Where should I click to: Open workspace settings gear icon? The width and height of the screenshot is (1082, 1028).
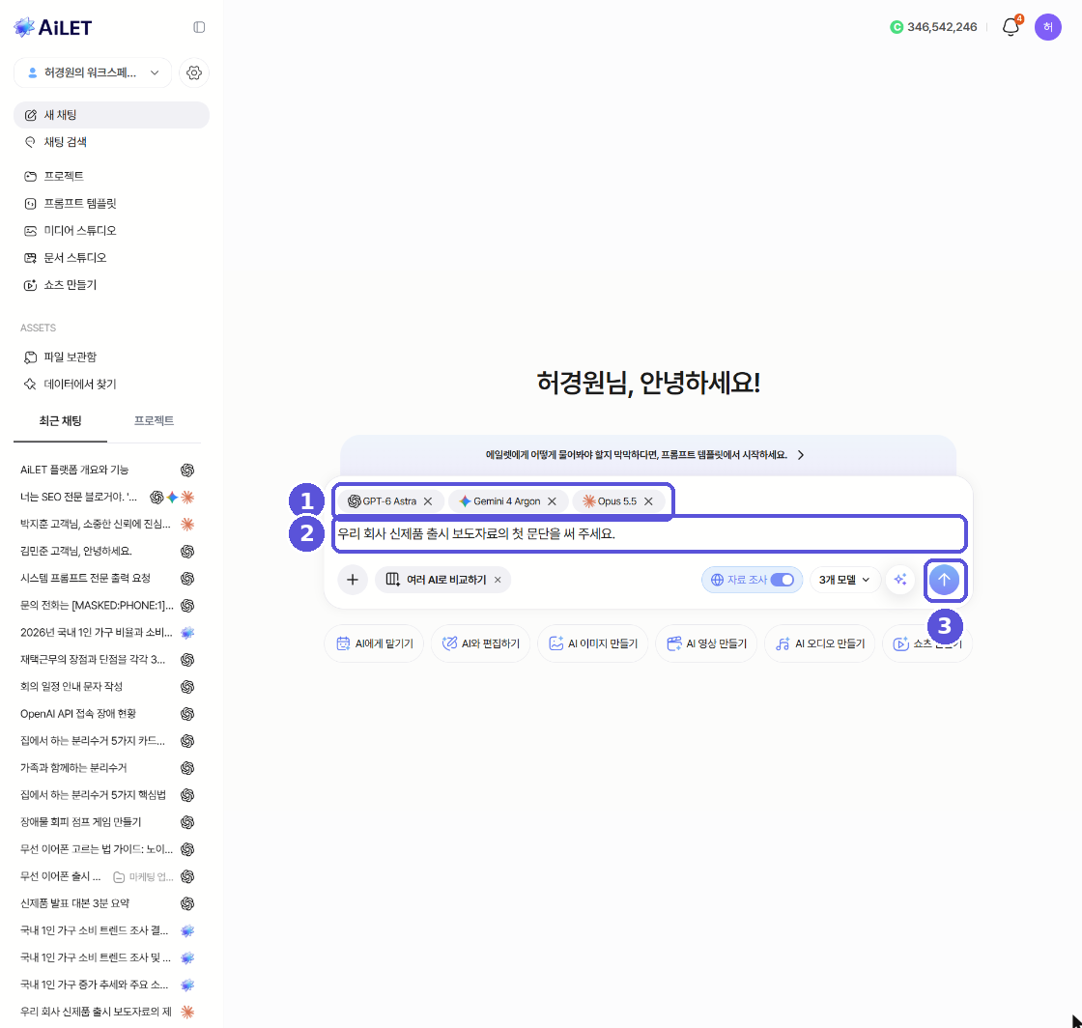tap(194, 72)
